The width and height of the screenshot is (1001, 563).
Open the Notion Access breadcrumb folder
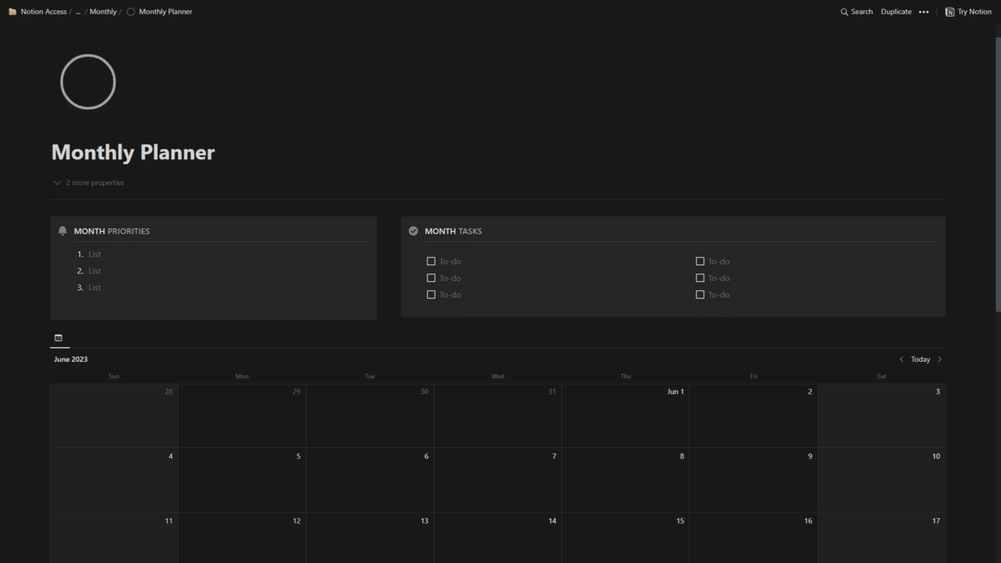tap(38, 12)
